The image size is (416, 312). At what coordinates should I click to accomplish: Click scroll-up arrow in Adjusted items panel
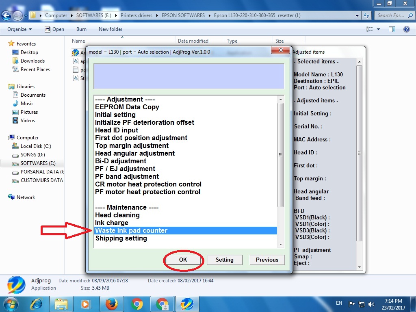pos(359,62)
